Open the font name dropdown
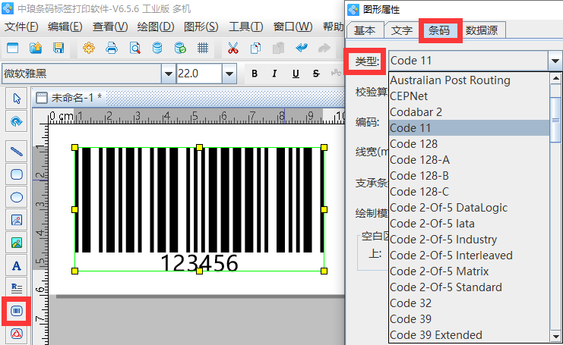563x345 pixels. coord(168,74)
